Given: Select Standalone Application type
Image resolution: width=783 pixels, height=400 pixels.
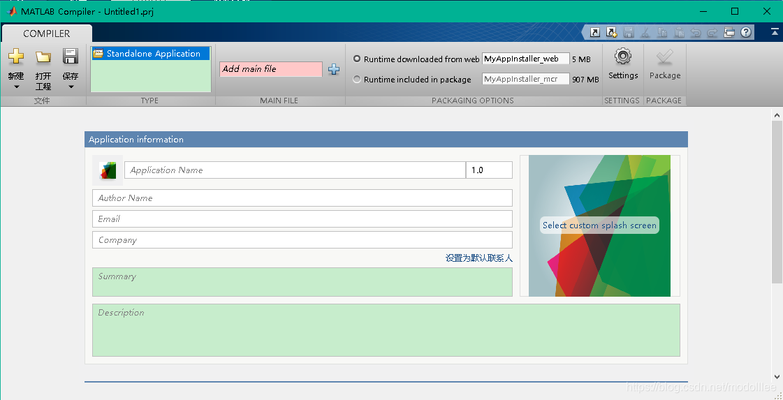Looking at the screenshot, I should pyautogui.click(x=150, y=54).
